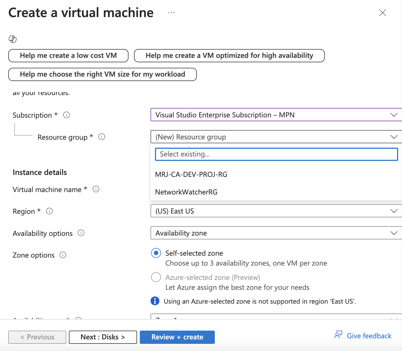The width and height of the screenshot is (402, 351).
Task: Go to Next : Disks step
Action: [103, 337]
